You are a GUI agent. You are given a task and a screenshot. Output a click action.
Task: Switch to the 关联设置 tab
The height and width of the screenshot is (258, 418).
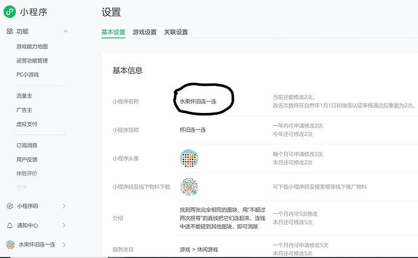(x=176, y=32)
